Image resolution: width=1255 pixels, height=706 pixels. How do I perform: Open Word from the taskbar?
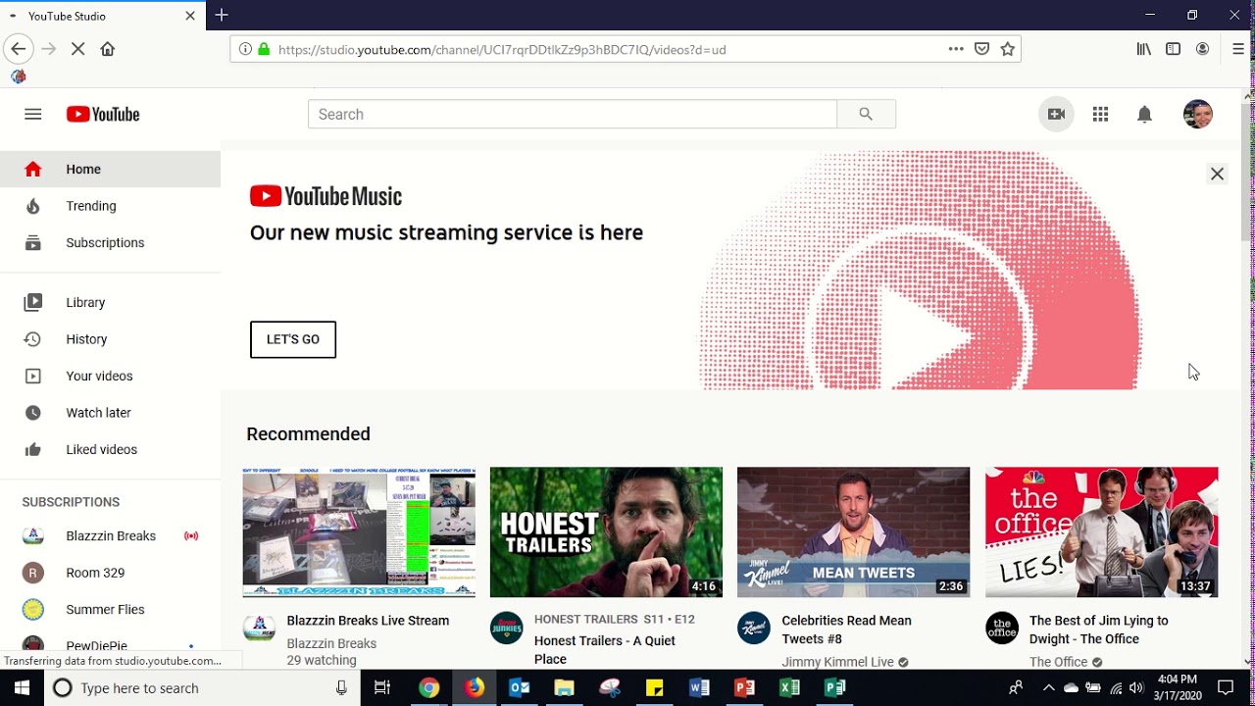(x=699, y=688)
